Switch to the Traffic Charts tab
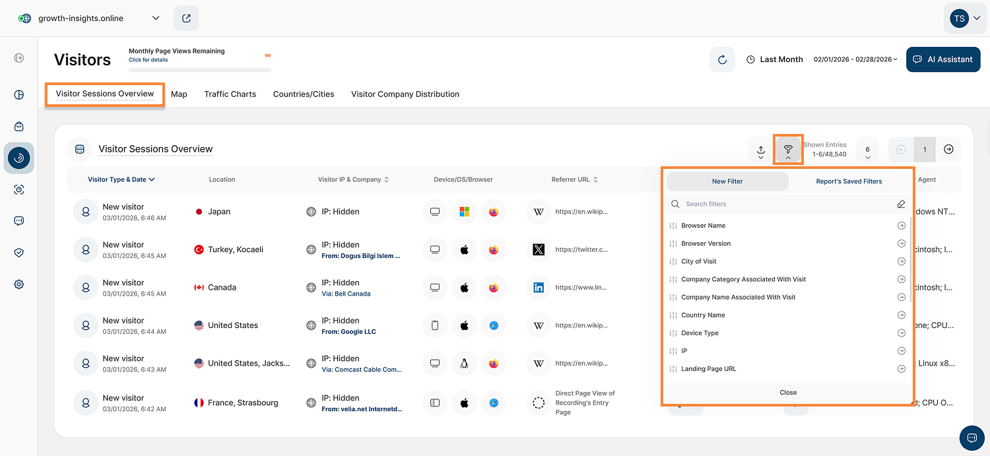Screen dimensions: 990x456 tap(230, 94)
